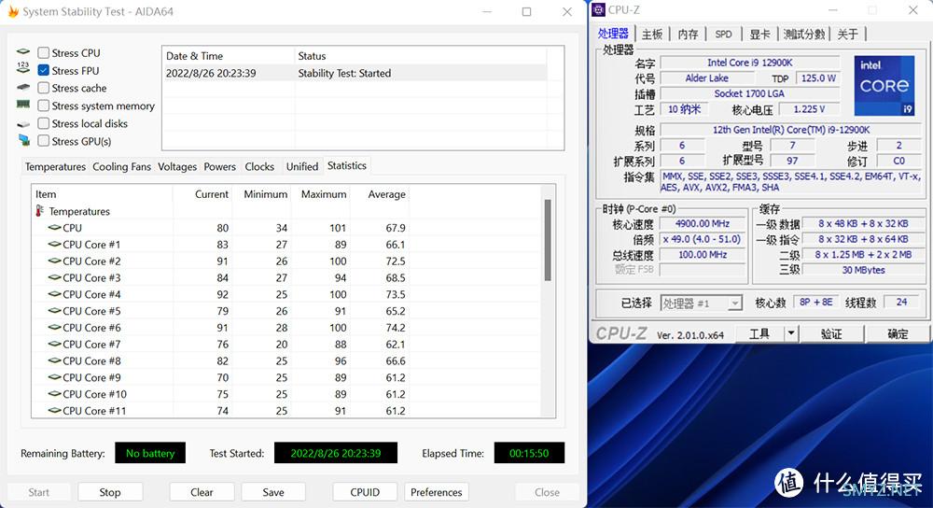
Task: Switch to the Clocks tab
Action: click(259, 167)
